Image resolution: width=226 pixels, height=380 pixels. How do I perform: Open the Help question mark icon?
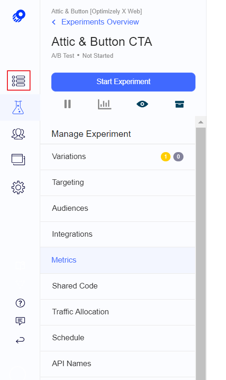20,303
